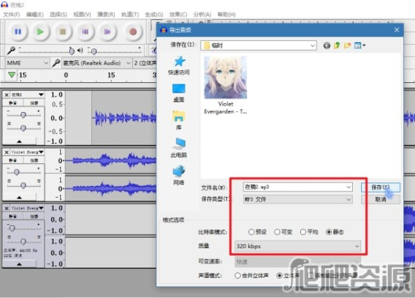
Task: Open the 帮助(H) Help menu
Action: (226, 15)
